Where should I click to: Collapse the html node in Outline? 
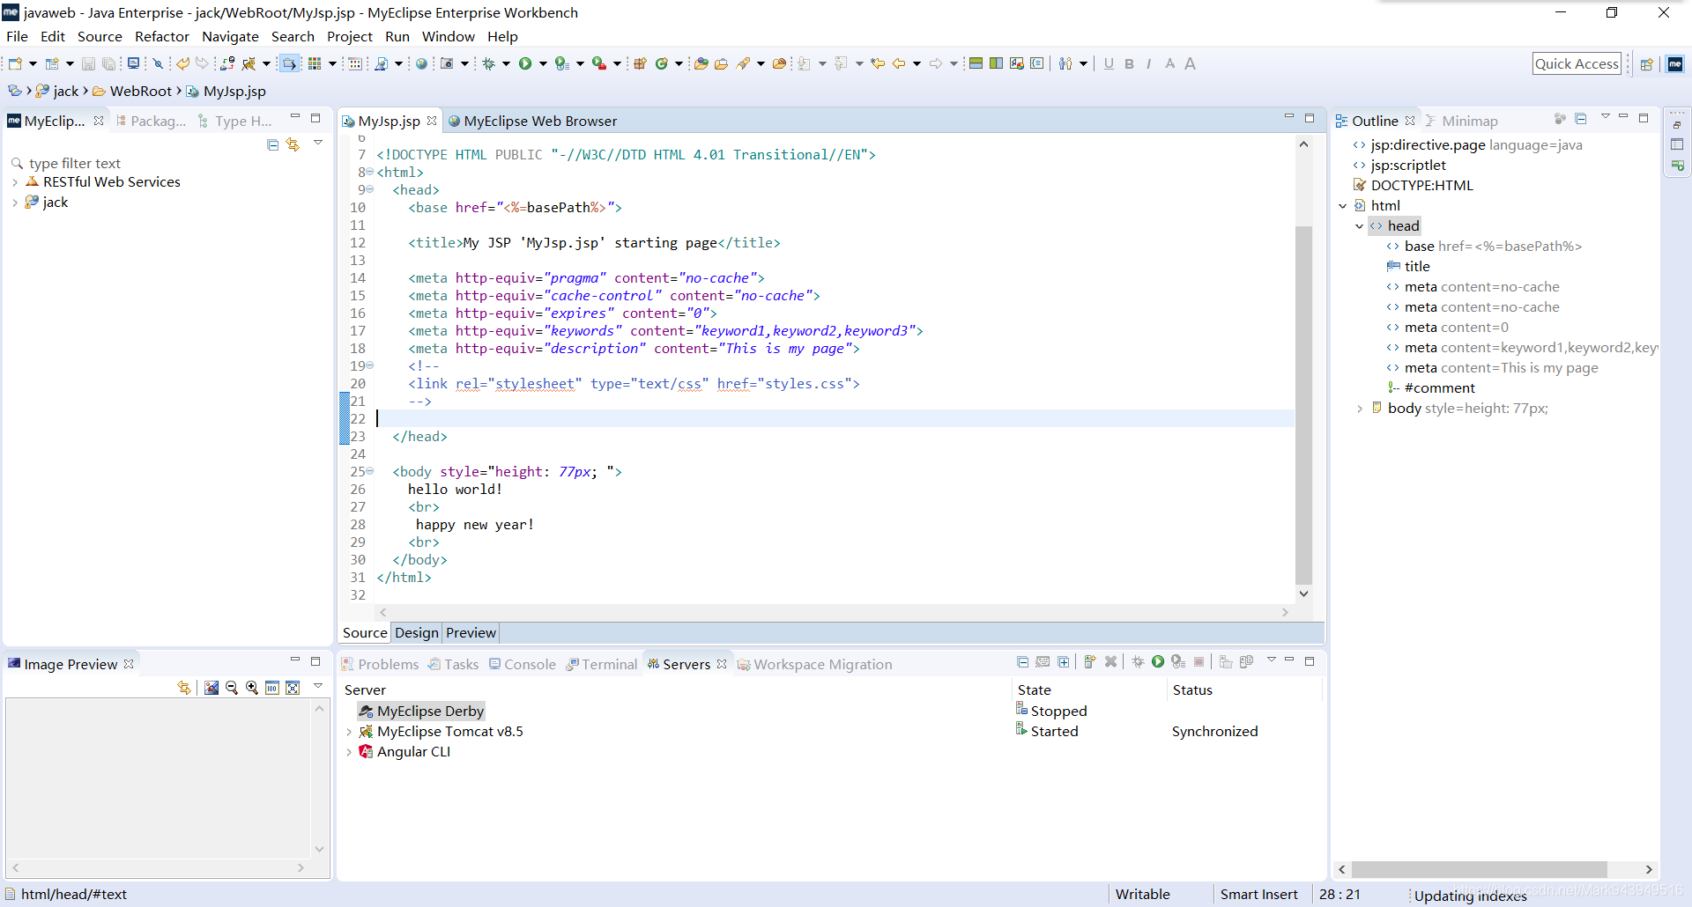coord(1343,206)
